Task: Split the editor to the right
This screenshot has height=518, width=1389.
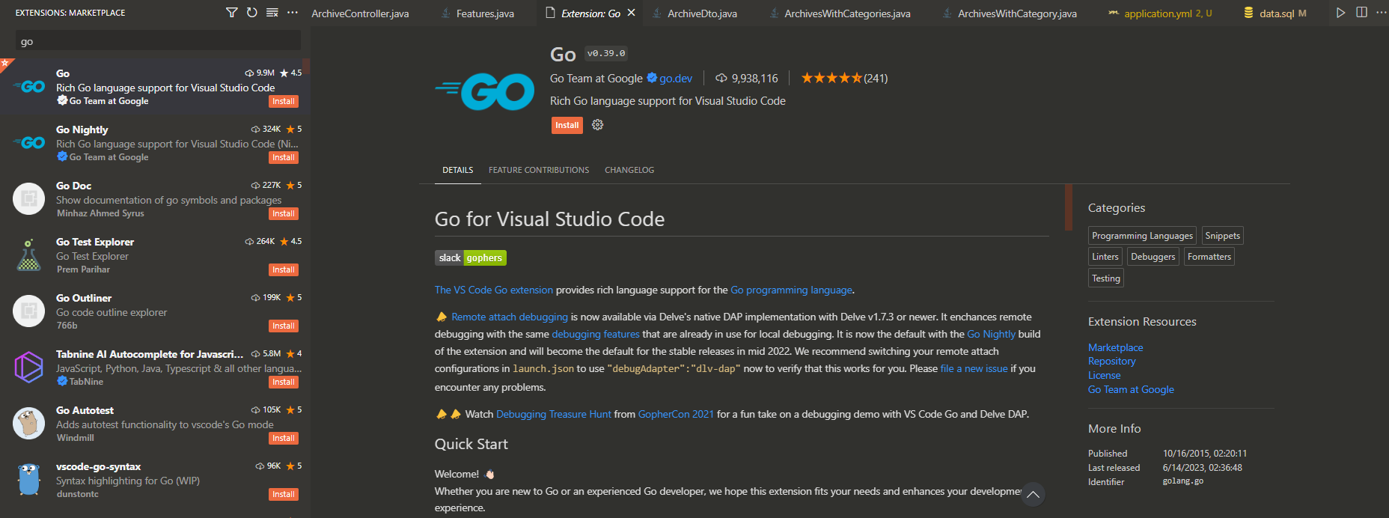Action: point(1361,13)
